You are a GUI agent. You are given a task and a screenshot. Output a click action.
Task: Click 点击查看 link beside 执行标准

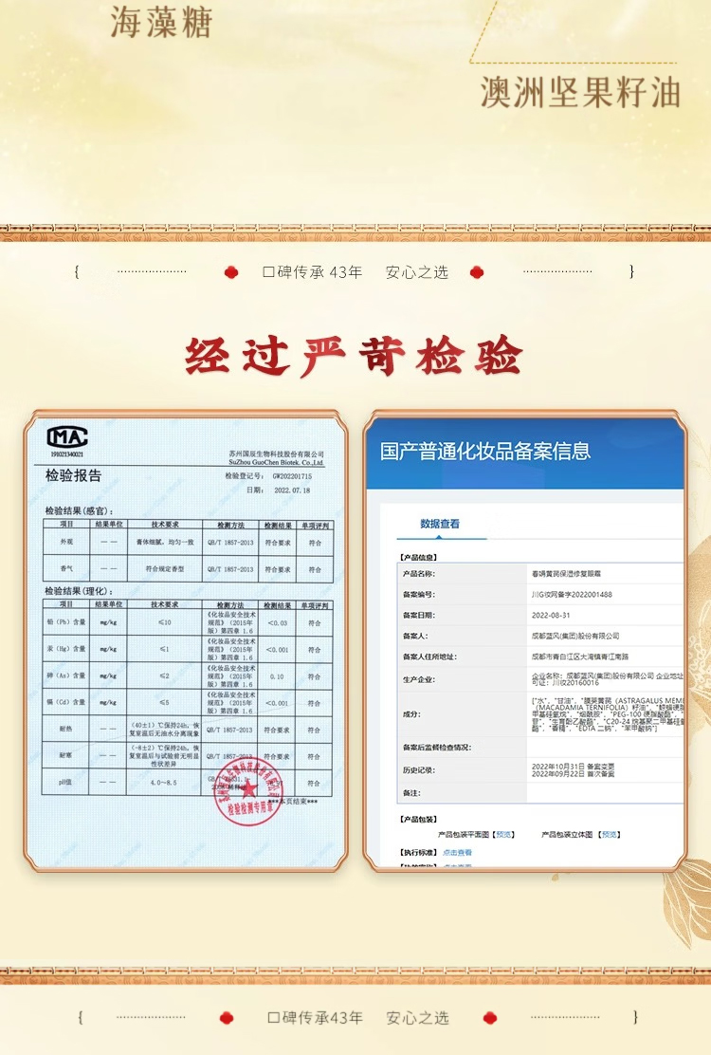pos(457,852)
